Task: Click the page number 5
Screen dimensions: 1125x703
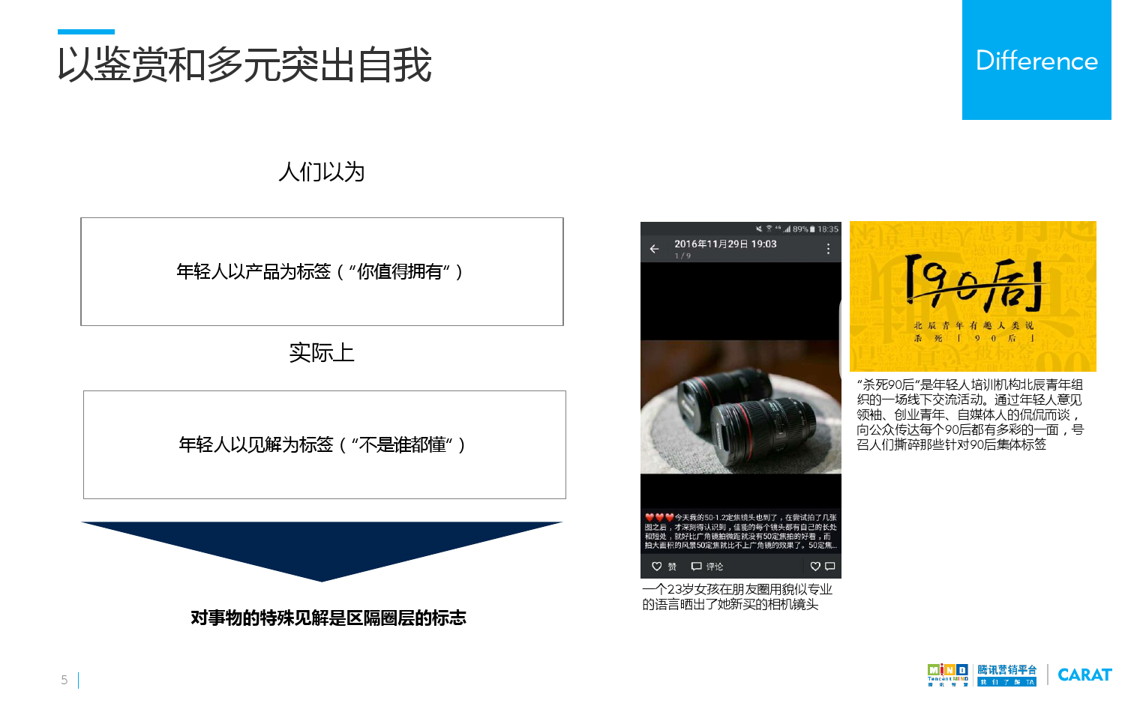Action: pyautogui.click(x=64, y=680)
